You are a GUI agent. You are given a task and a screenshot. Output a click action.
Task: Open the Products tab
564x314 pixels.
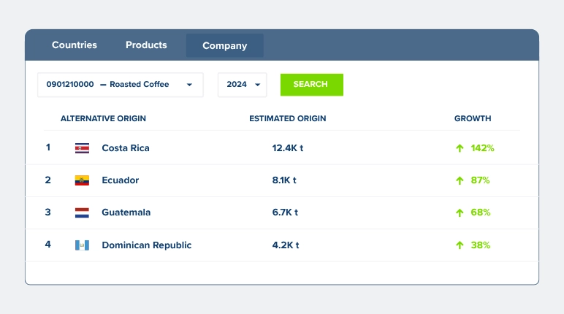point(146,45)
